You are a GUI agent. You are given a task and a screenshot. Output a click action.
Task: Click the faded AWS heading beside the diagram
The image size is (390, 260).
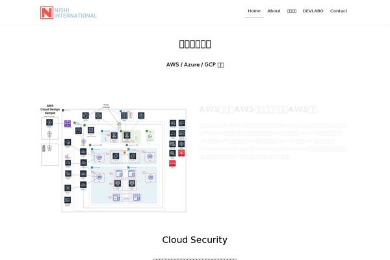pos(259,109)
